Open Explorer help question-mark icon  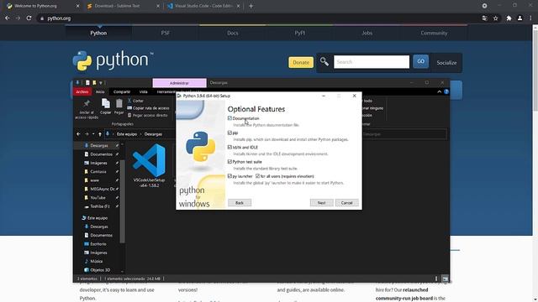click(446, 91)
